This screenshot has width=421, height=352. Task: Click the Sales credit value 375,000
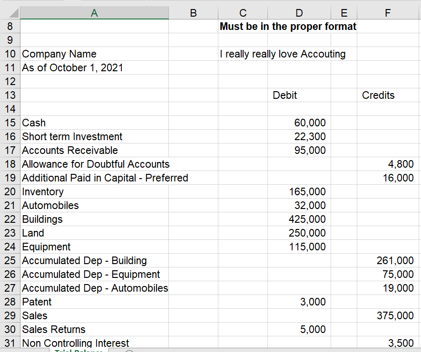(x=387, y=315)
